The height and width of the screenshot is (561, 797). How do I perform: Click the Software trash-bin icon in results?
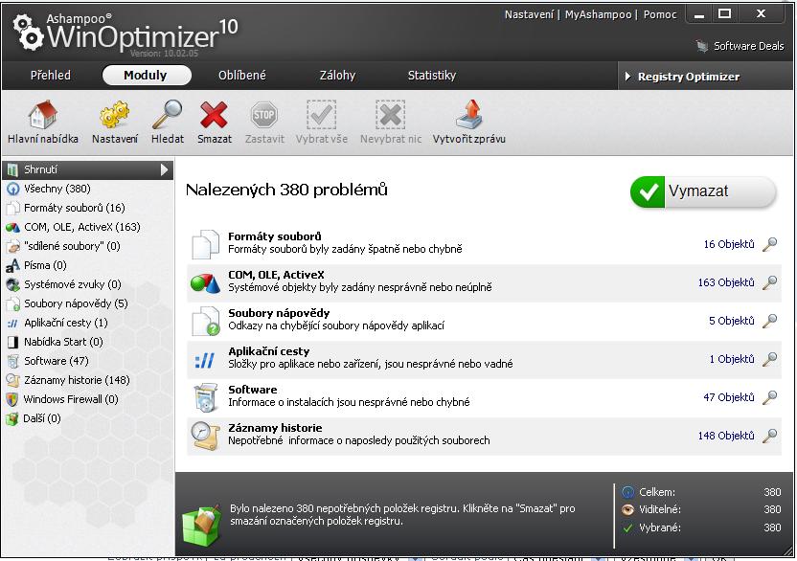pos(206,397)
